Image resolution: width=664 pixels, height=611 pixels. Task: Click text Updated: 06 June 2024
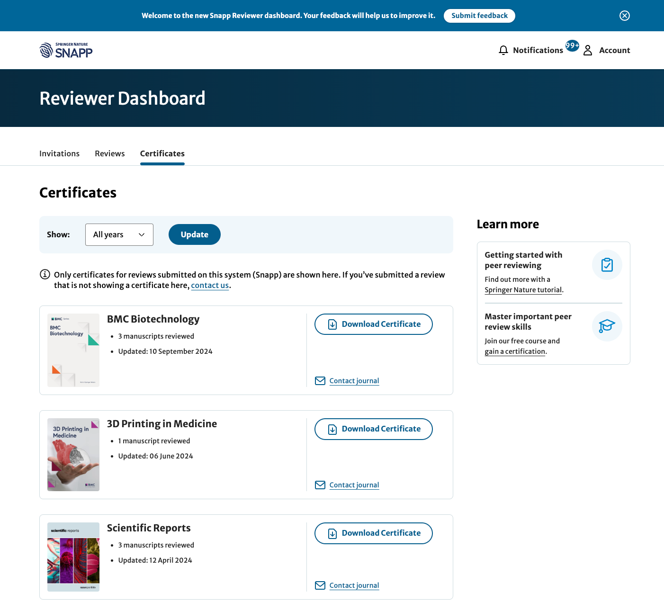tap(156, 456)
